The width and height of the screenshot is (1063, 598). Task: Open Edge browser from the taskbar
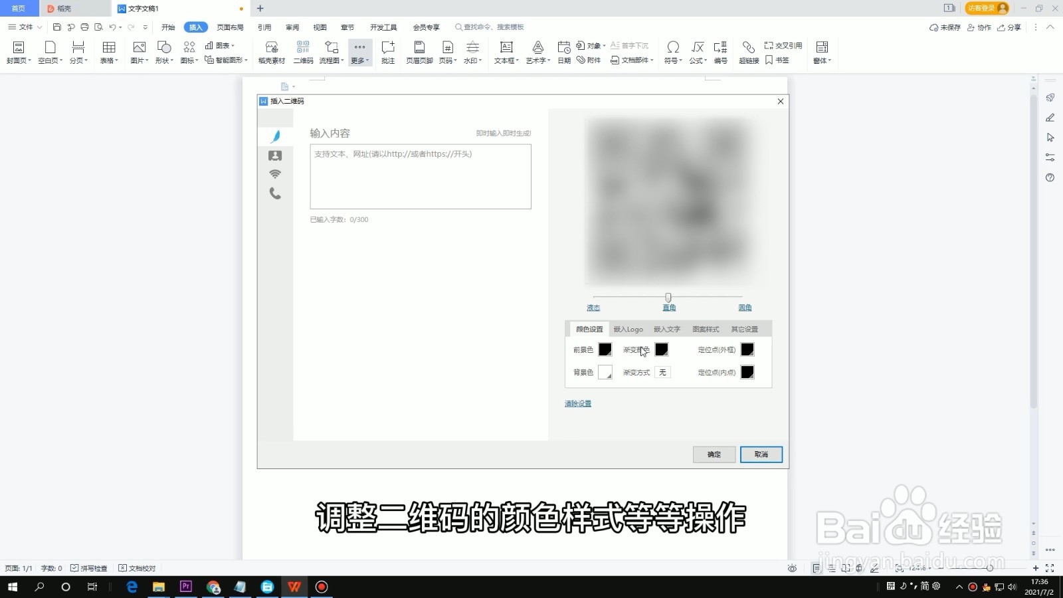[132, 587]
